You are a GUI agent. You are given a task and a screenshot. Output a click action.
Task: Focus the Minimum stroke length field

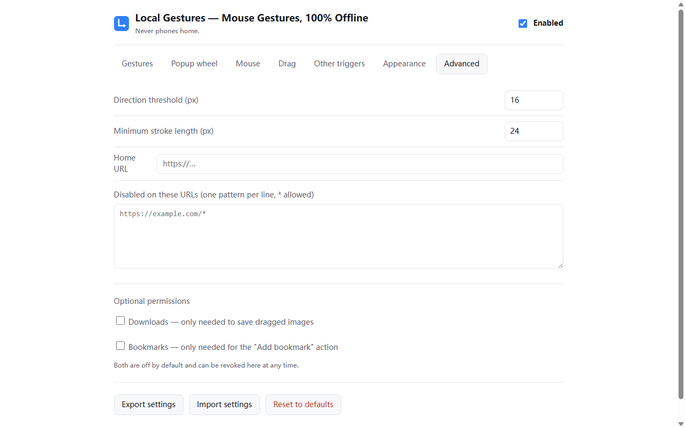[x=534, y=131]
